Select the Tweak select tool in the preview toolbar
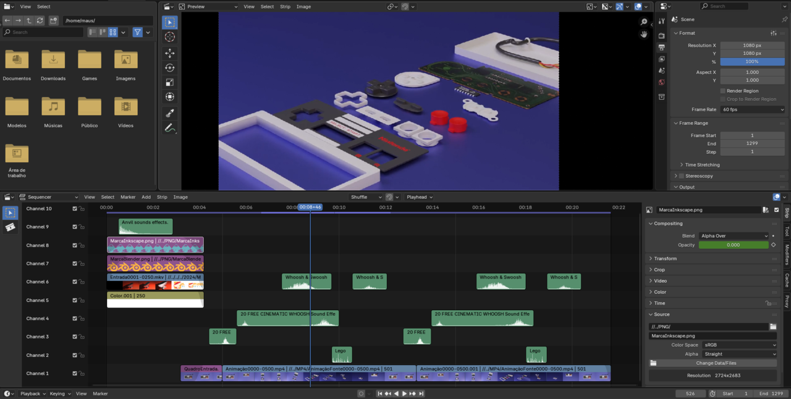The image size is (791, 399). [x=170, y=22]
